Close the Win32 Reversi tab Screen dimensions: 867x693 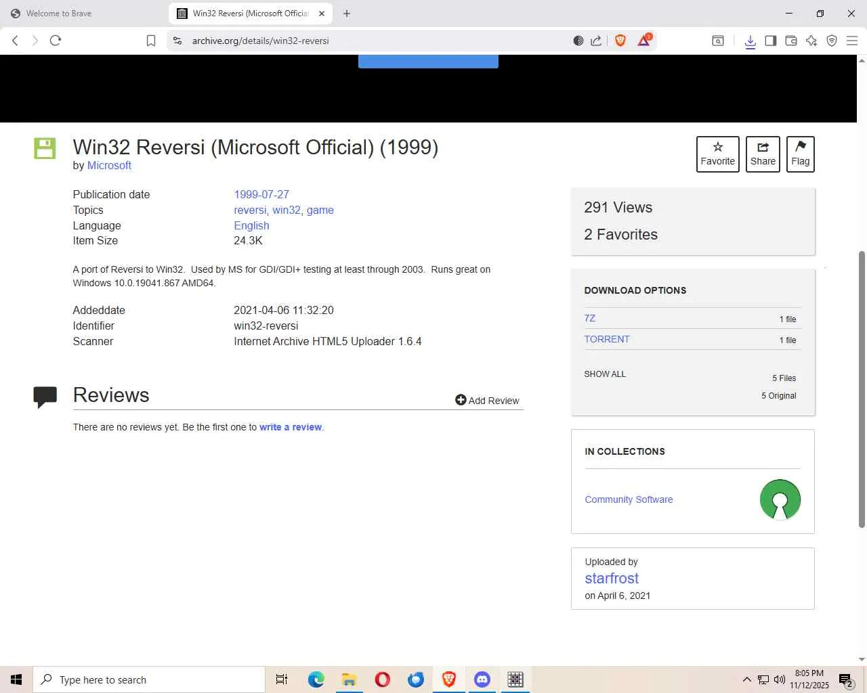tap(322, 14)
